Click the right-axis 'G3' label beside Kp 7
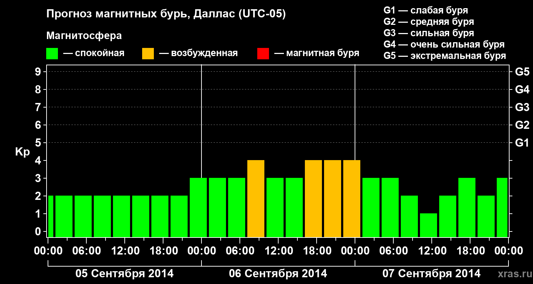This screenshot has width=533, height=284. click(x=522, y=107)
